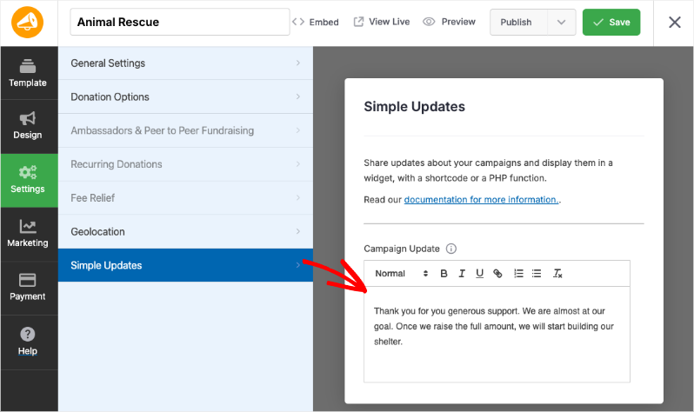The height and width of the screenshot is (412, 694).
Task: Open documentation for more information link
Action: click(481, 200)
